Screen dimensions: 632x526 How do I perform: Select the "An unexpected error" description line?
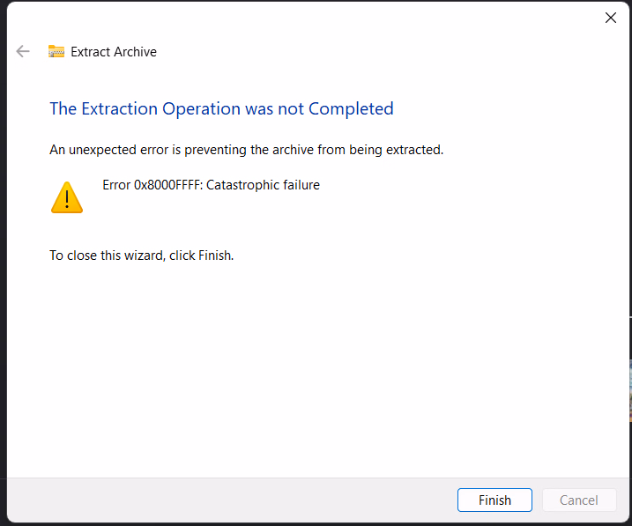[246, 150]
